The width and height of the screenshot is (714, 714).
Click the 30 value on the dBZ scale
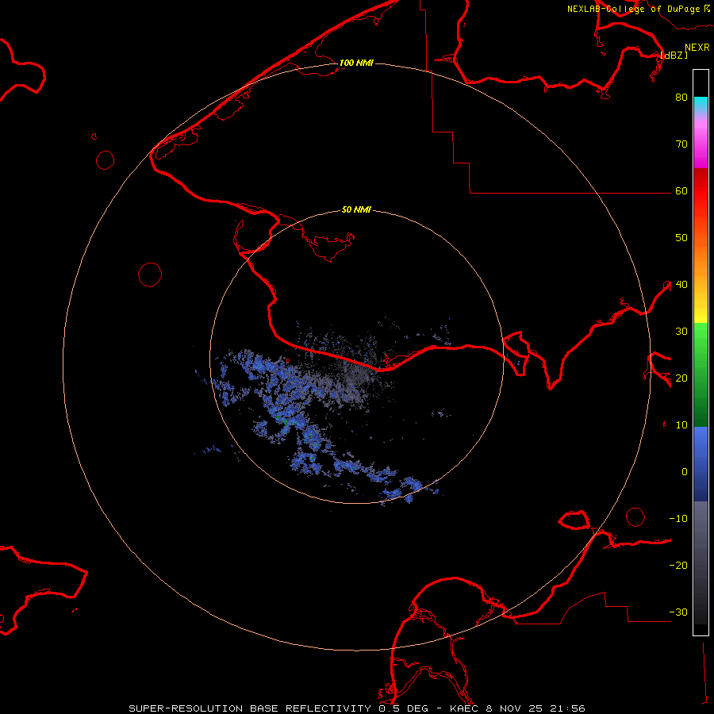(x=681, y=332)
